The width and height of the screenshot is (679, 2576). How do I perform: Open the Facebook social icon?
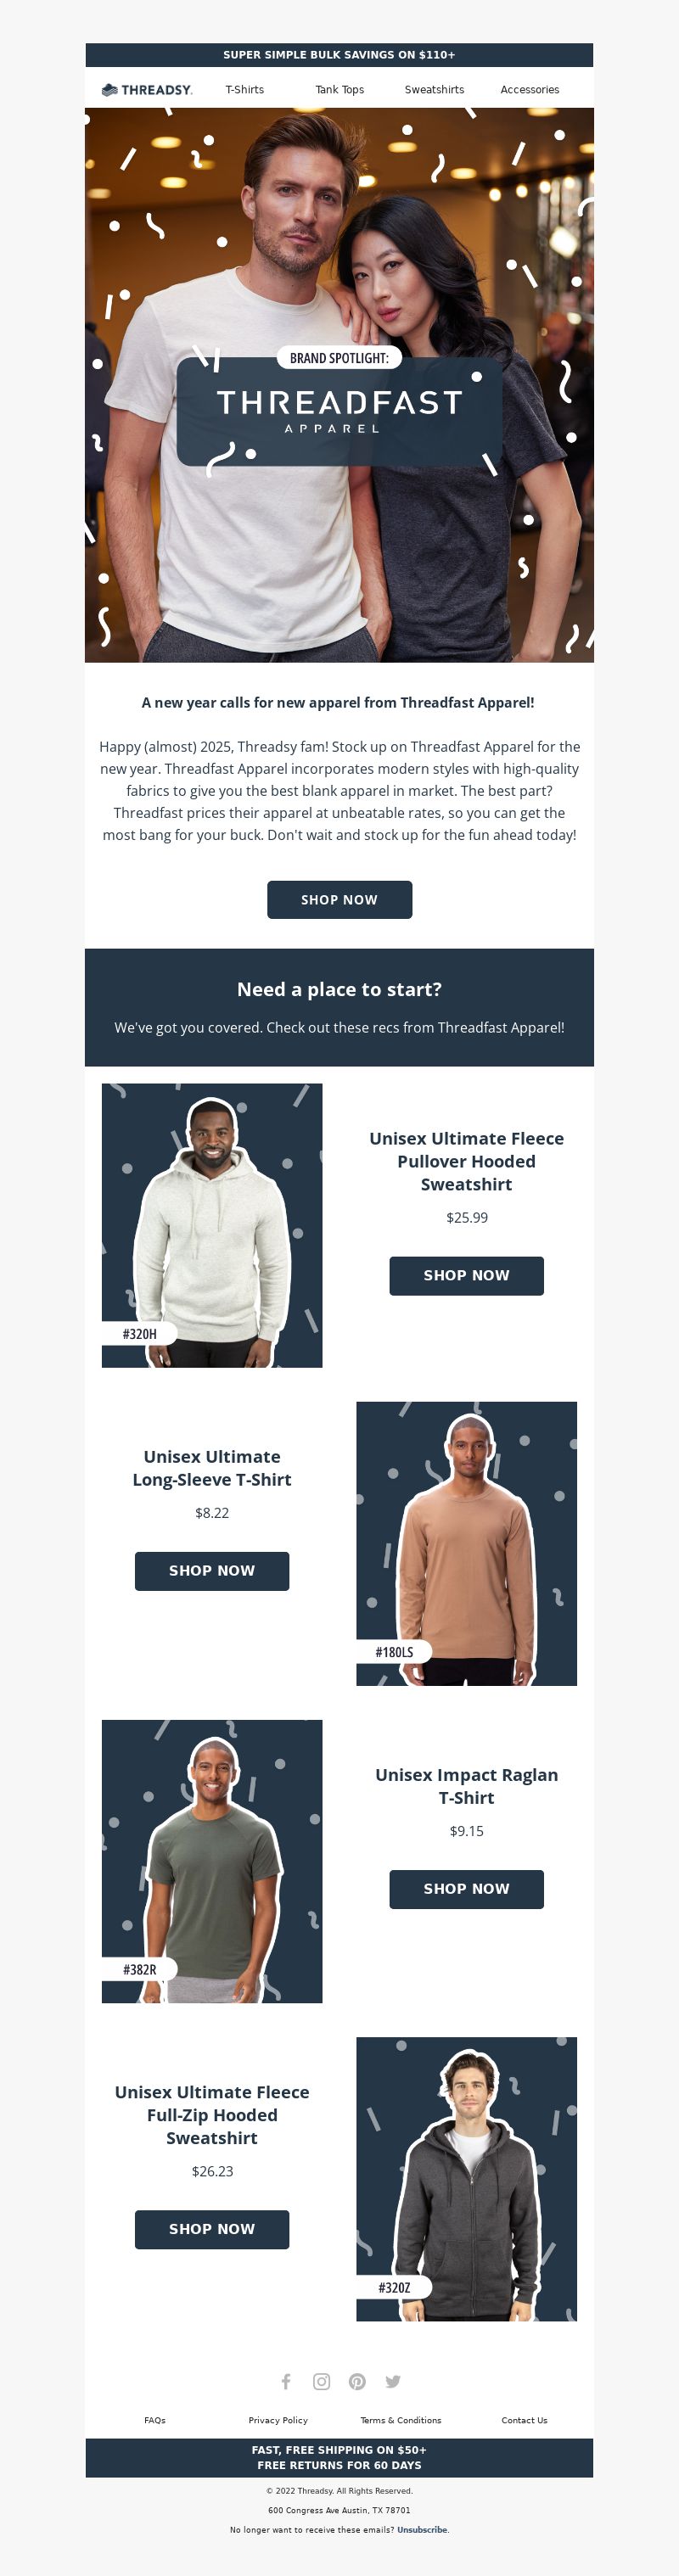(x=286, y=2381)
